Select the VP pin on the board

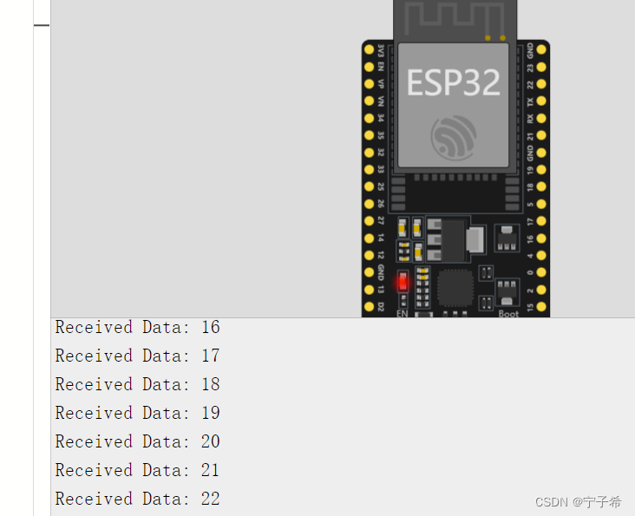coord(369,84)
